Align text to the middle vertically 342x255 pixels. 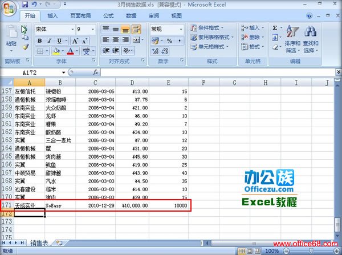pos(116,29)
